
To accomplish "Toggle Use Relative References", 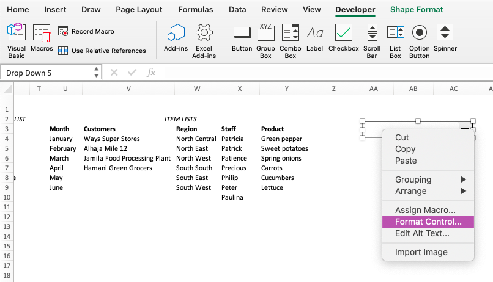I will [x=102, y=51].
